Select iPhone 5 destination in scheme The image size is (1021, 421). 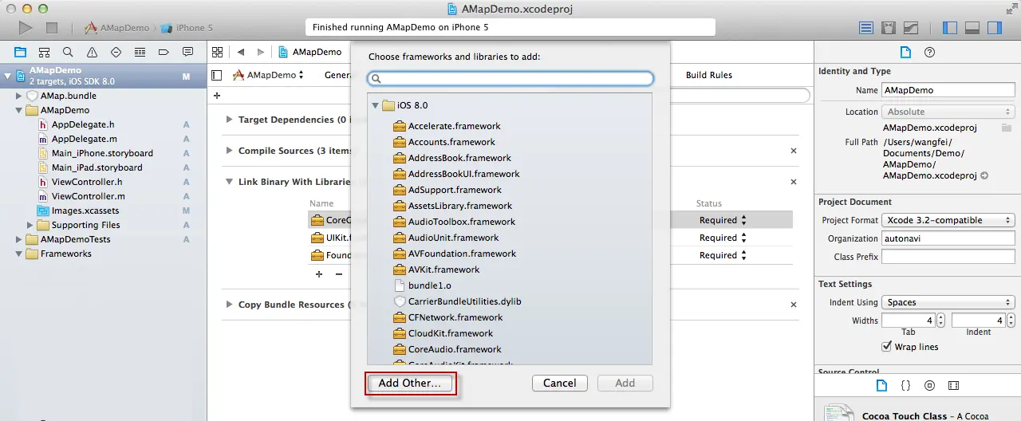click(x=187, y=28)
